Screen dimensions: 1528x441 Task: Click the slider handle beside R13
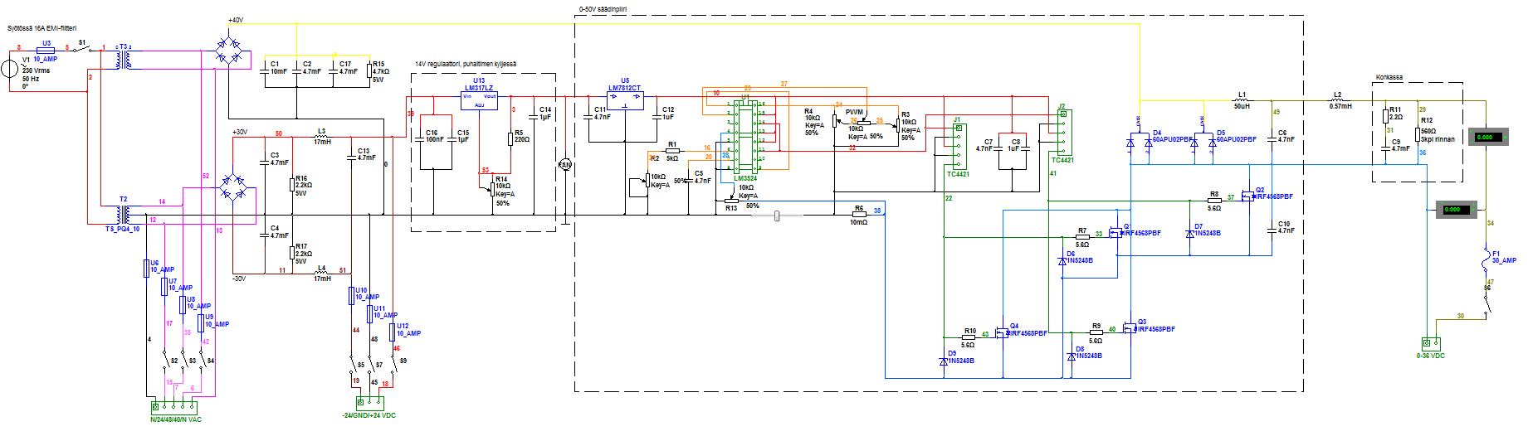(777, 216)
